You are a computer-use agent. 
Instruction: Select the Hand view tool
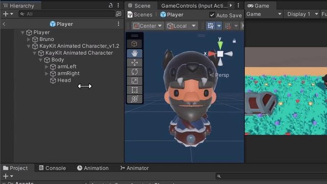pyautogui.click(x=134, y=53)
